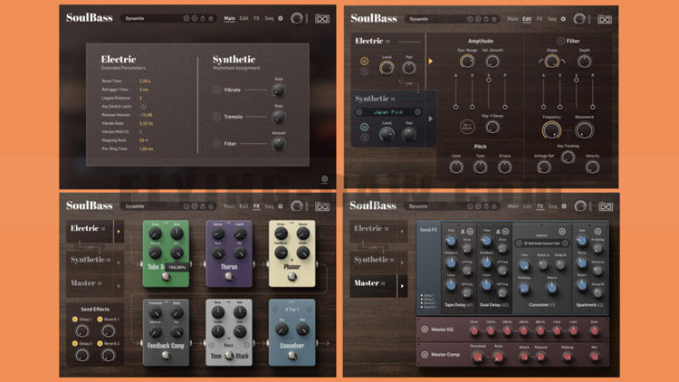Expand the Synthetic layer arrow in Edit view

click(x=430, y=119)
